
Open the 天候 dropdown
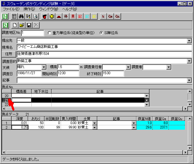pos(44,67)
